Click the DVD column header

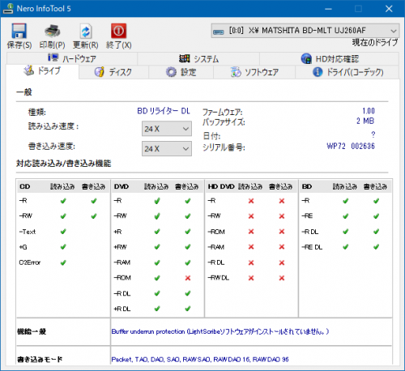(x=121, y=186)
